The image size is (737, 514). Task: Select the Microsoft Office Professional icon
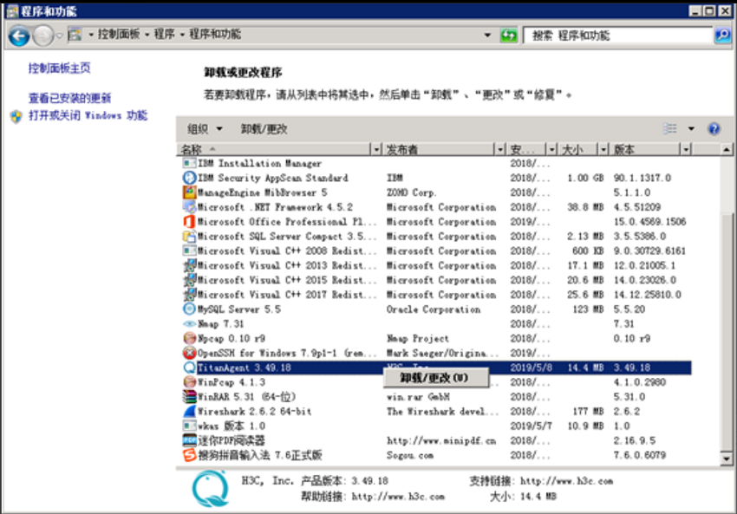189,221
